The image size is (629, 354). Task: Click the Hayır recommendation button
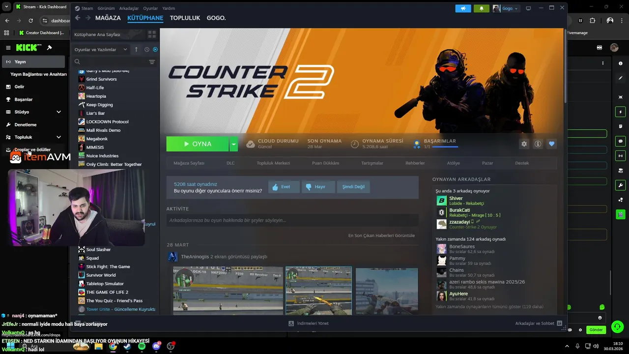(318, 187)
